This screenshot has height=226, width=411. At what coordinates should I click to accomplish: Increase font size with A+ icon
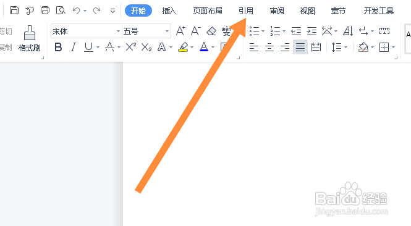tap(180, 31)
